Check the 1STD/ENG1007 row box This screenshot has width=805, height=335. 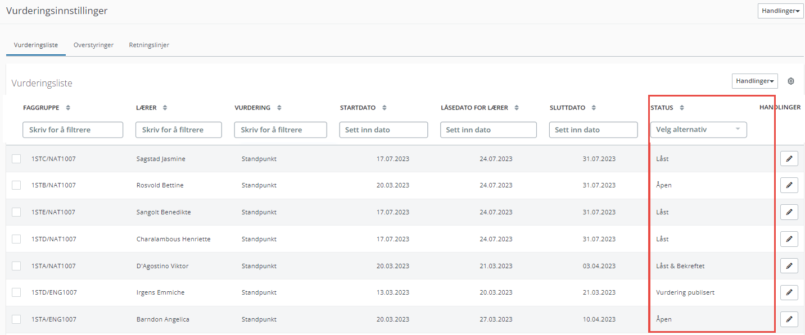click(16, 292)
